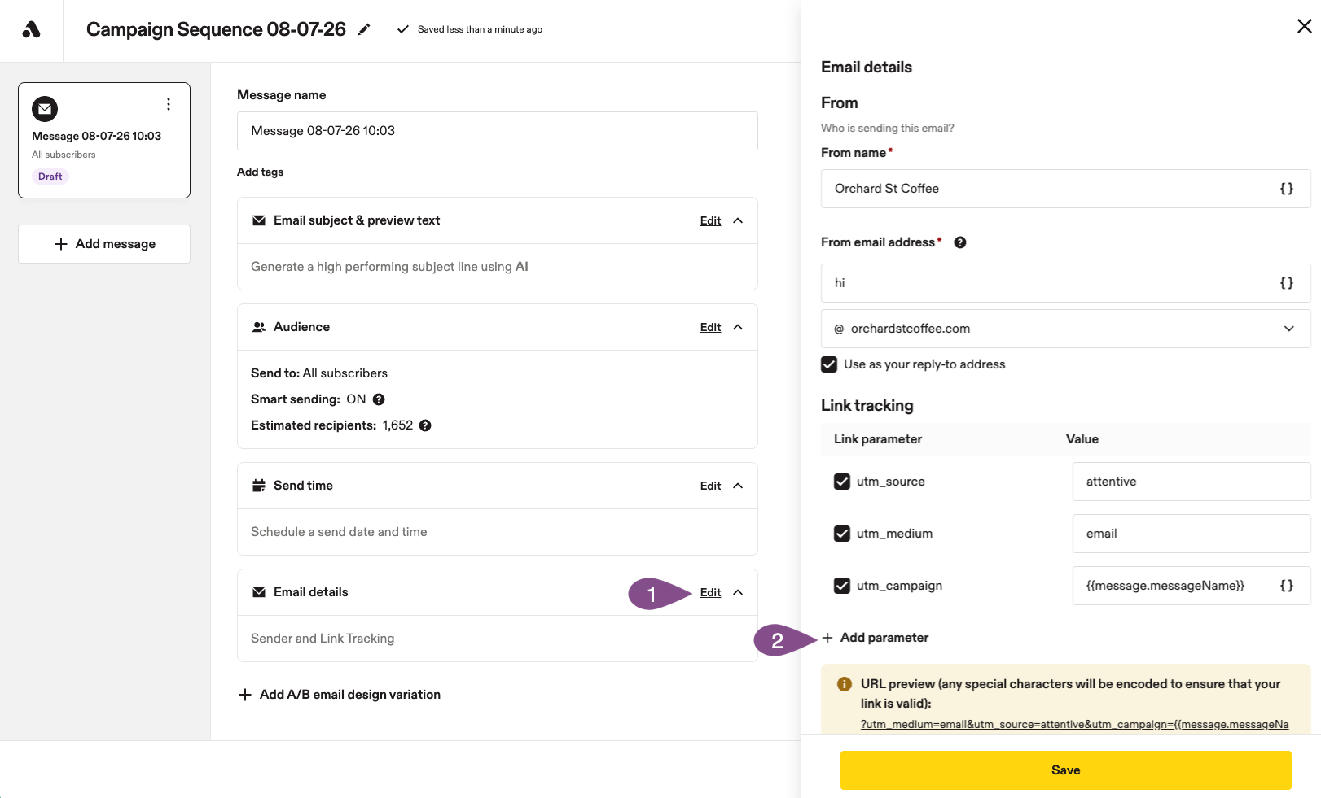The height and width of the screenshot is (798, 1321).
Task: Select the Message 08-07-26 10:03 card
Action: (104, 140)
